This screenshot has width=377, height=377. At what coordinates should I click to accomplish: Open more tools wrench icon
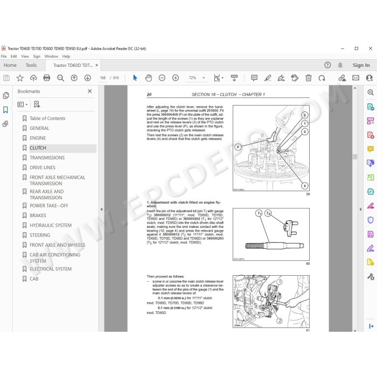371,276
